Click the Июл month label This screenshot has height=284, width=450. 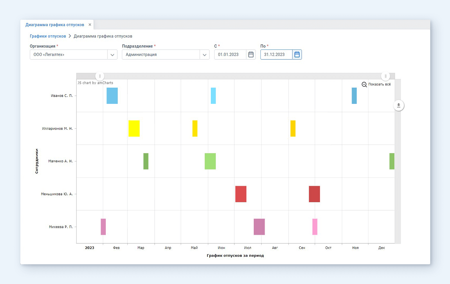coord(248,248)
